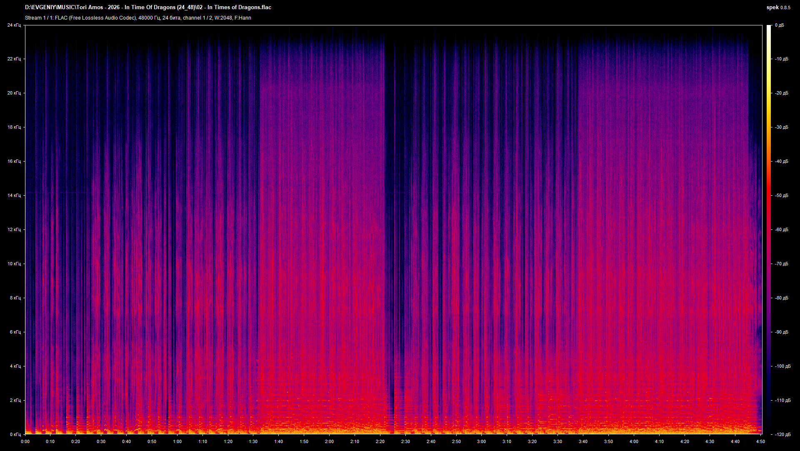Pick the '-20 дБ' level label
Image resolution: width=800 pixels, height=451 pixels.
click(781, 93)
